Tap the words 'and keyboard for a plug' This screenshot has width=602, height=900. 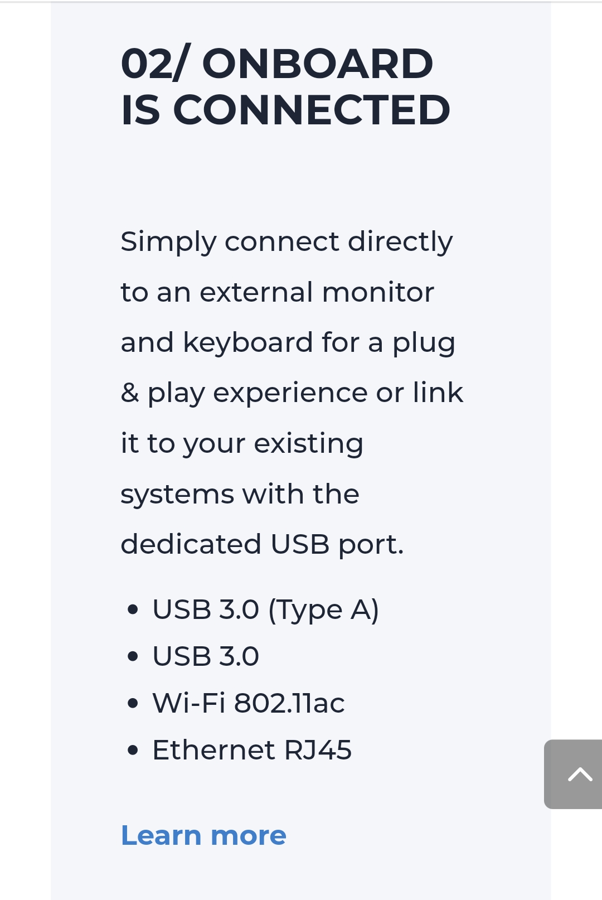pos(288,342)
